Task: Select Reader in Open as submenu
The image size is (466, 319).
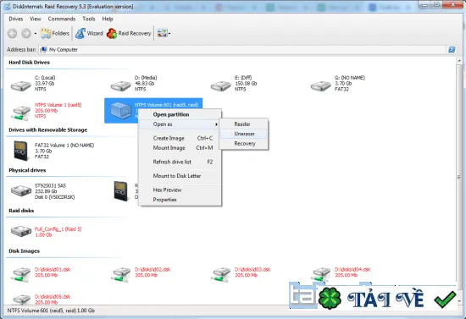Action: [244, 124]
